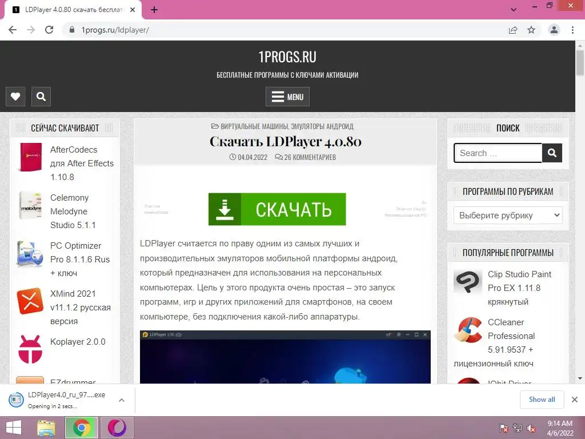Click the Celemony Melodyne thumbnail
Viewport: 585px width, 439px height.
[x=30, y=205]
